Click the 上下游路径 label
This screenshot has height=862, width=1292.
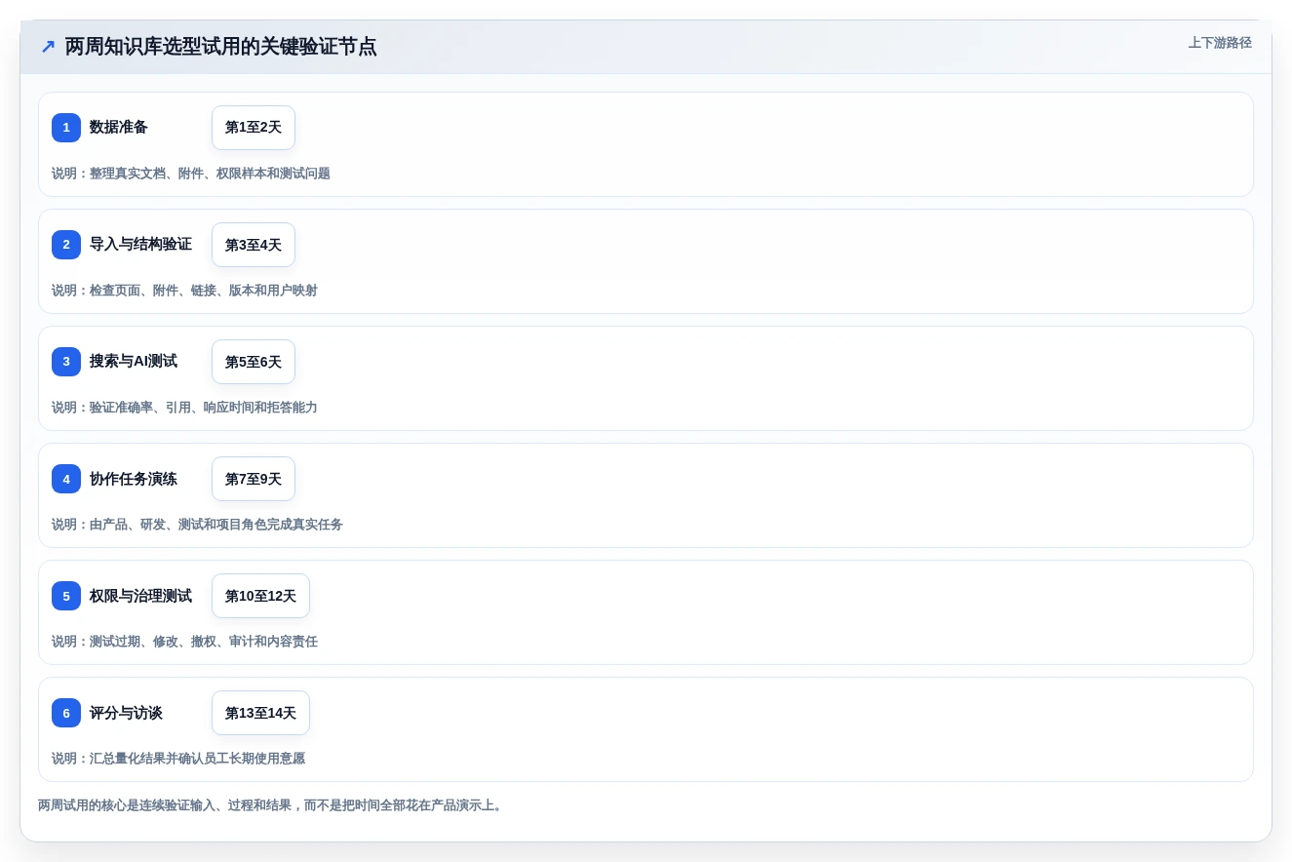pyautogui.click(x=1220, y=43)
